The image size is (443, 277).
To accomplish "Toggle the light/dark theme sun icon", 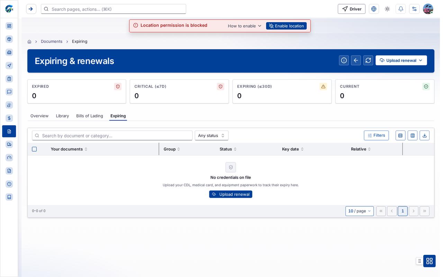I will (387, 9).
